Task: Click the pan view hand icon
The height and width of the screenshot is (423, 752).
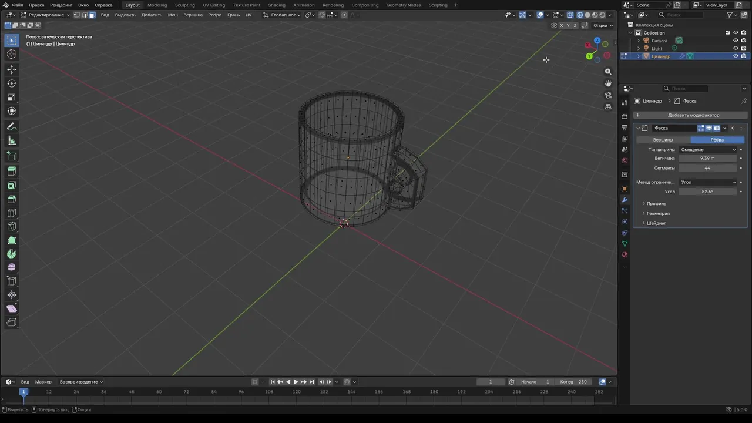Action: pos(608,83)
